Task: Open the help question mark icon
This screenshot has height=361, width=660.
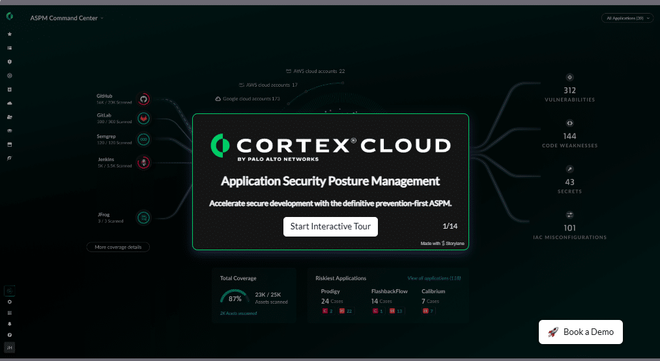Action: click(x=10, y=336)
